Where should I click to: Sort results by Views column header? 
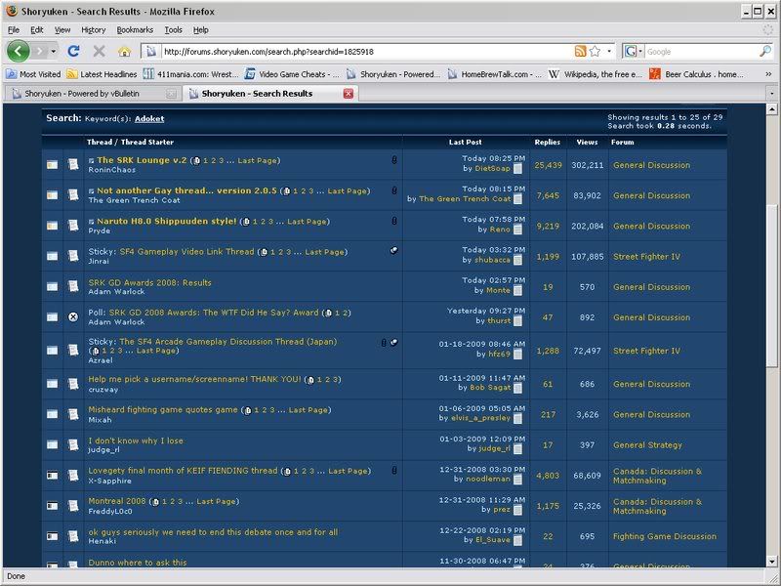[x=588, y=142]
